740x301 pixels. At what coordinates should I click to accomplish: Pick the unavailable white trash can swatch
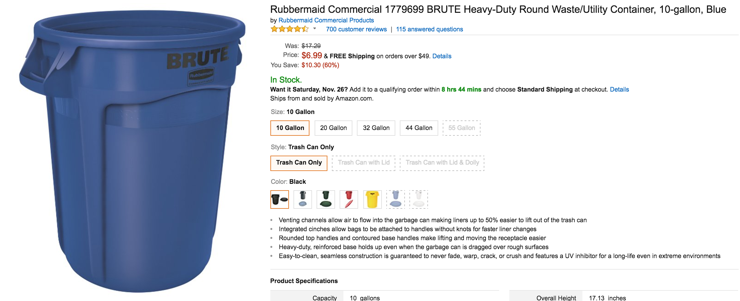click(x=419, y=199)
